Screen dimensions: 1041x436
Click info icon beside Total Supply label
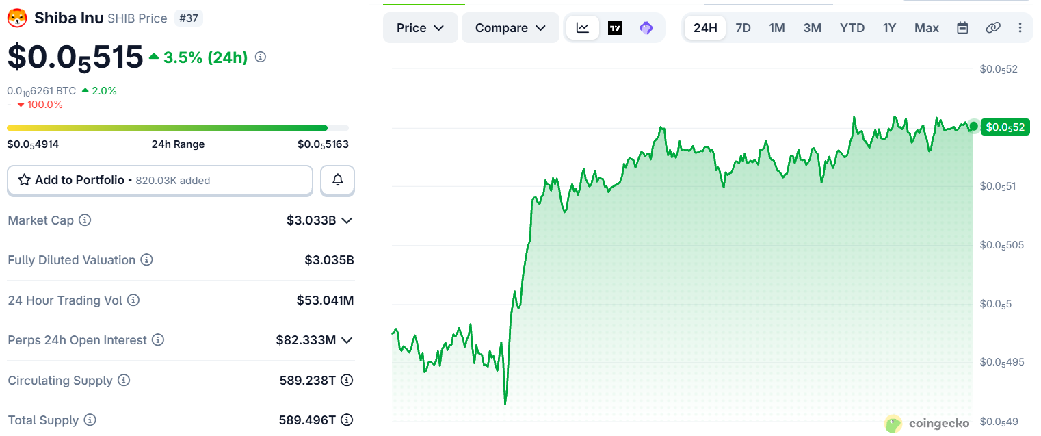90,420
